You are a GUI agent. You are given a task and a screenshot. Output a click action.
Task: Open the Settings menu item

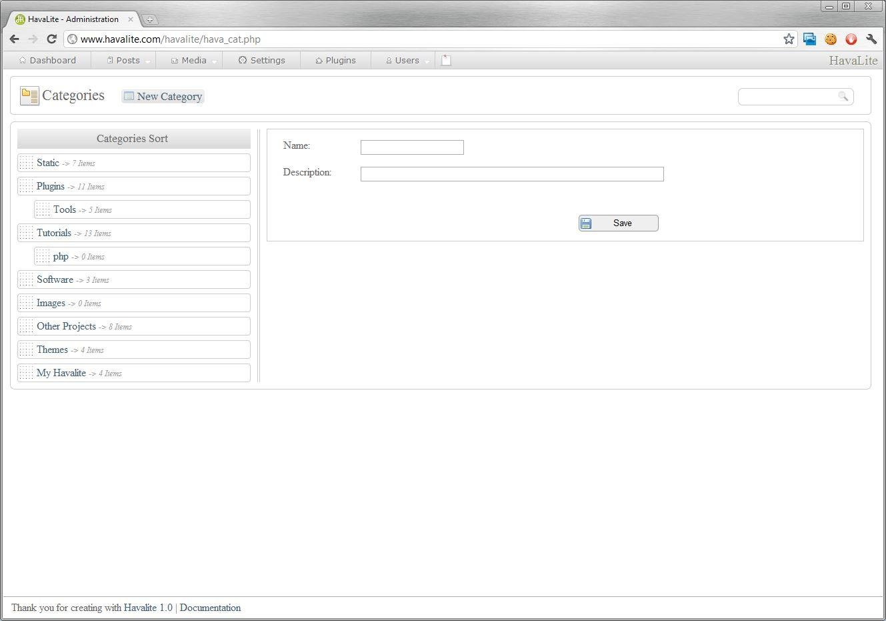point(262,60)
